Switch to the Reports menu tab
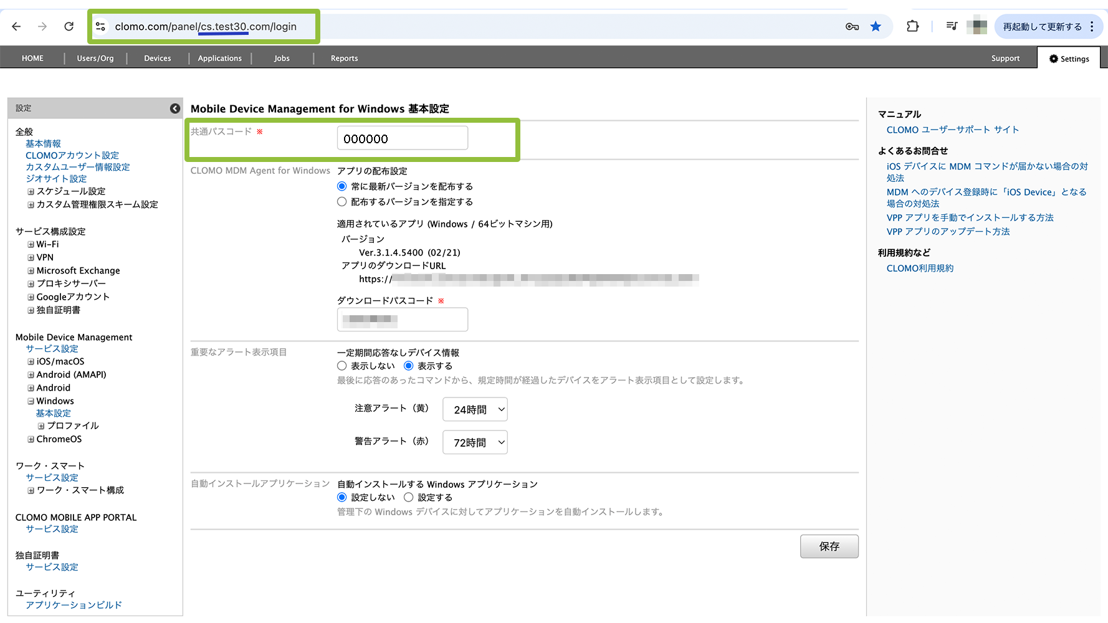Viewport: 1108px width, 623px height. point(344,58)
